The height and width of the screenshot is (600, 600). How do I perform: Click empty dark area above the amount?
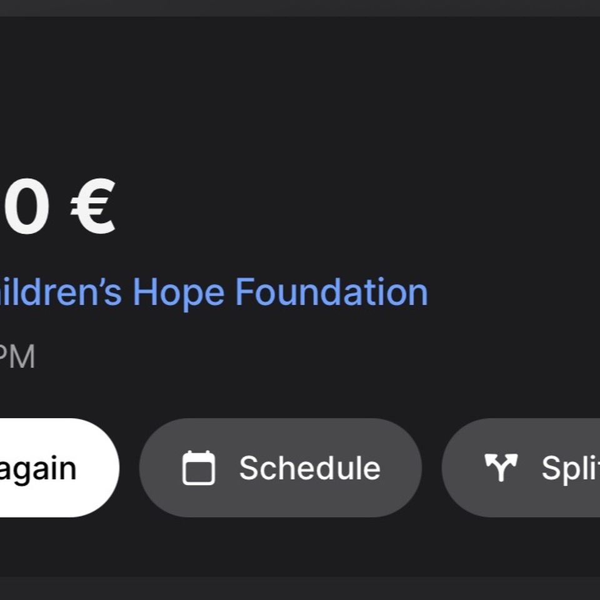click(300, 96)
